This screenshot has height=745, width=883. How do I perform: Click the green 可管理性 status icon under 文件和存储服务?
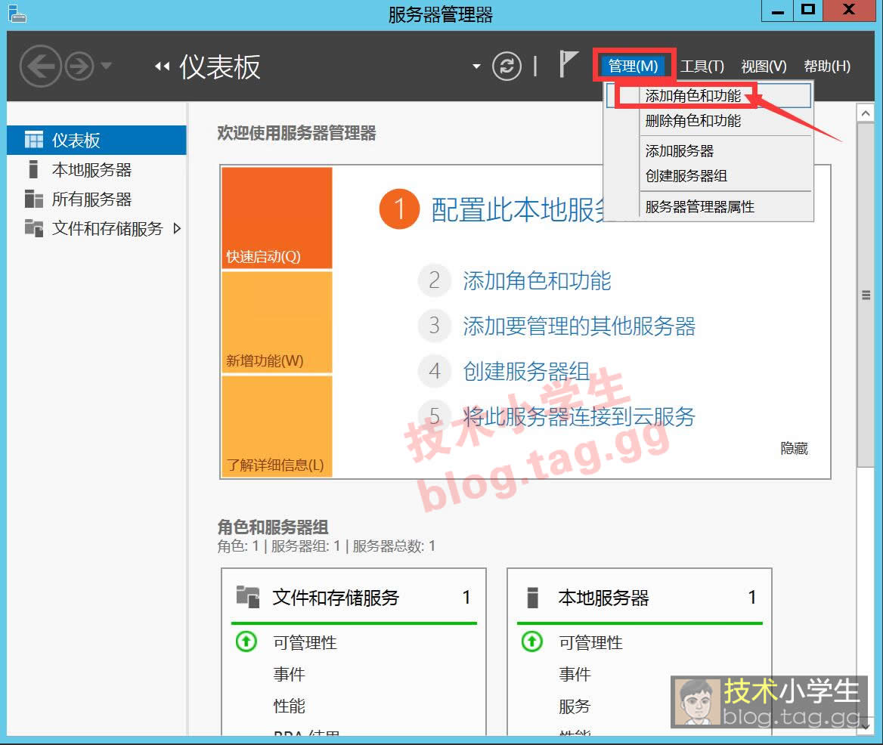pyautogui.click(x=246, y=642)
